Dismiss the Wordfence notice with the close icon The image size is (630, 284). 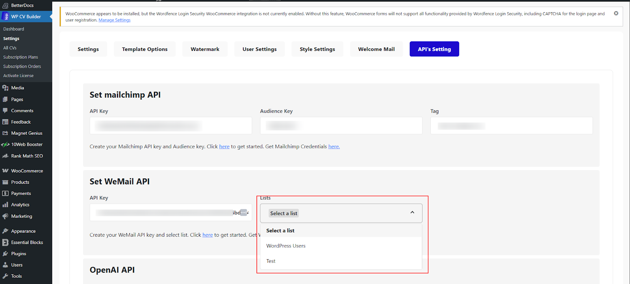616,13
